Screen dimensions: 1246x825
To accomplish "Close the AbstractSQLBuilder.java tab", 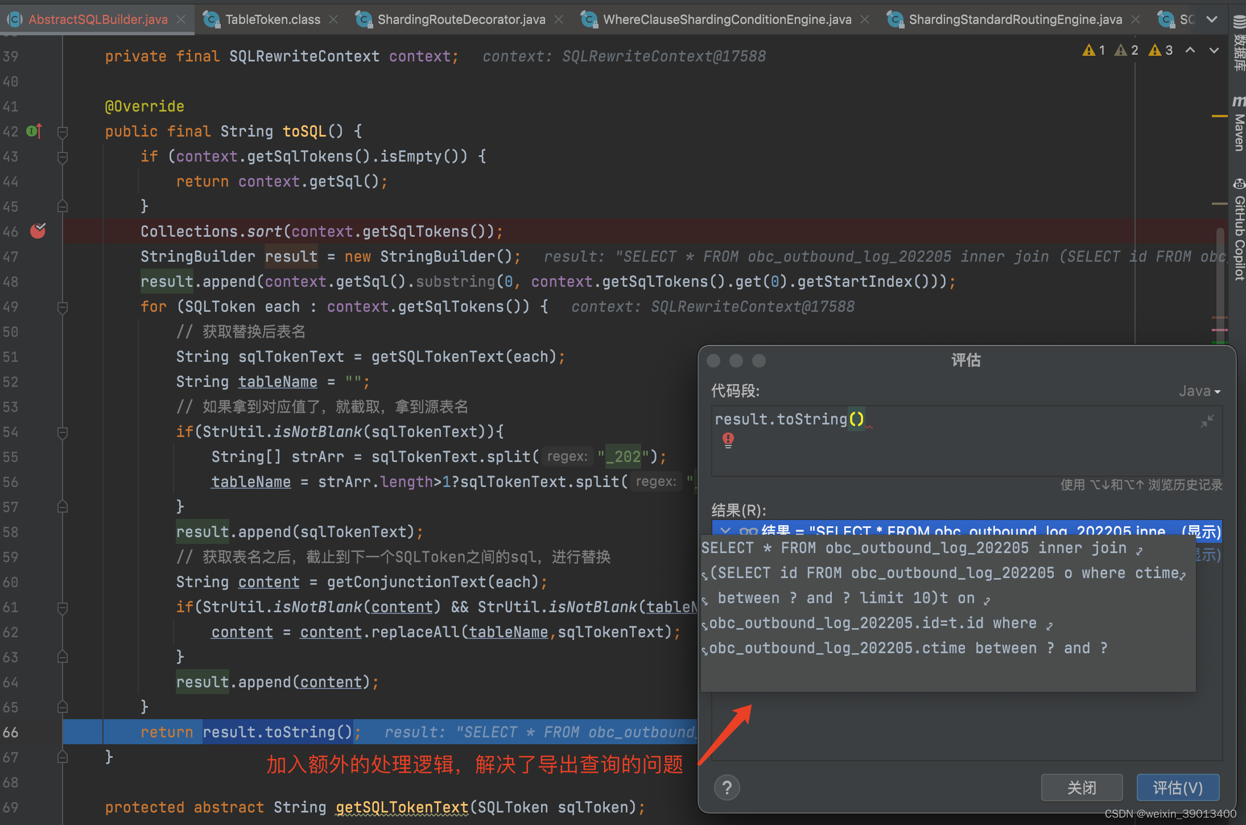I will click(181, 19).
